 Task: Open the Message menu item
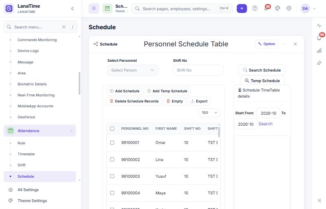25,62
